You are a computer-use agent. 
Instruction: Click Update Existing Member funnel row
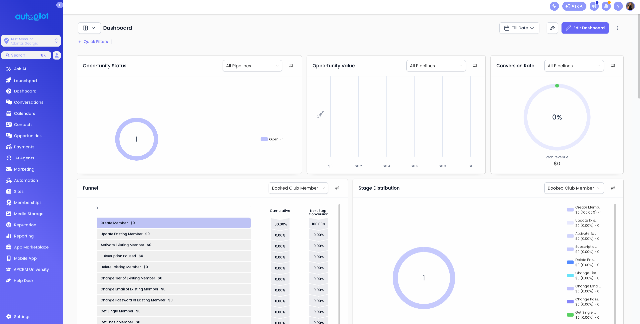[174, 234]
